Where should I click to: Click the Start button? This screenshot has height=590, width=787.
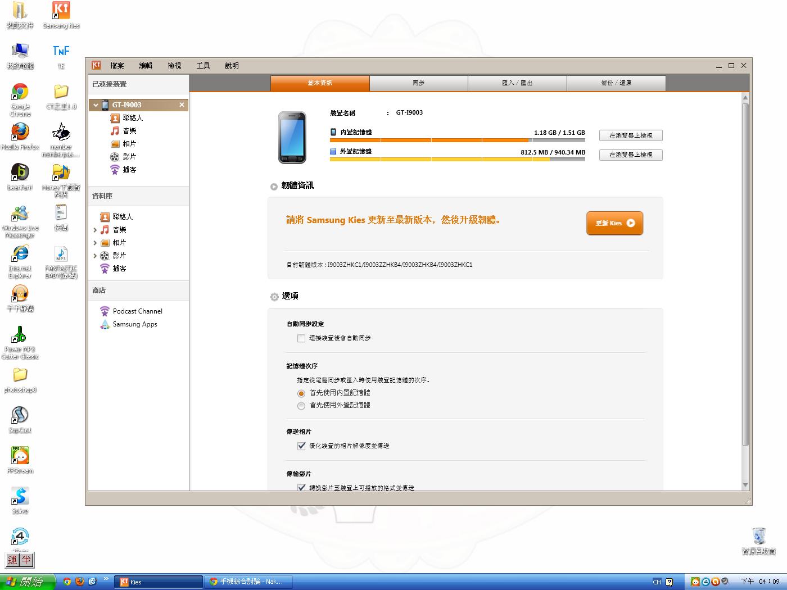click(x=28, y=582)
